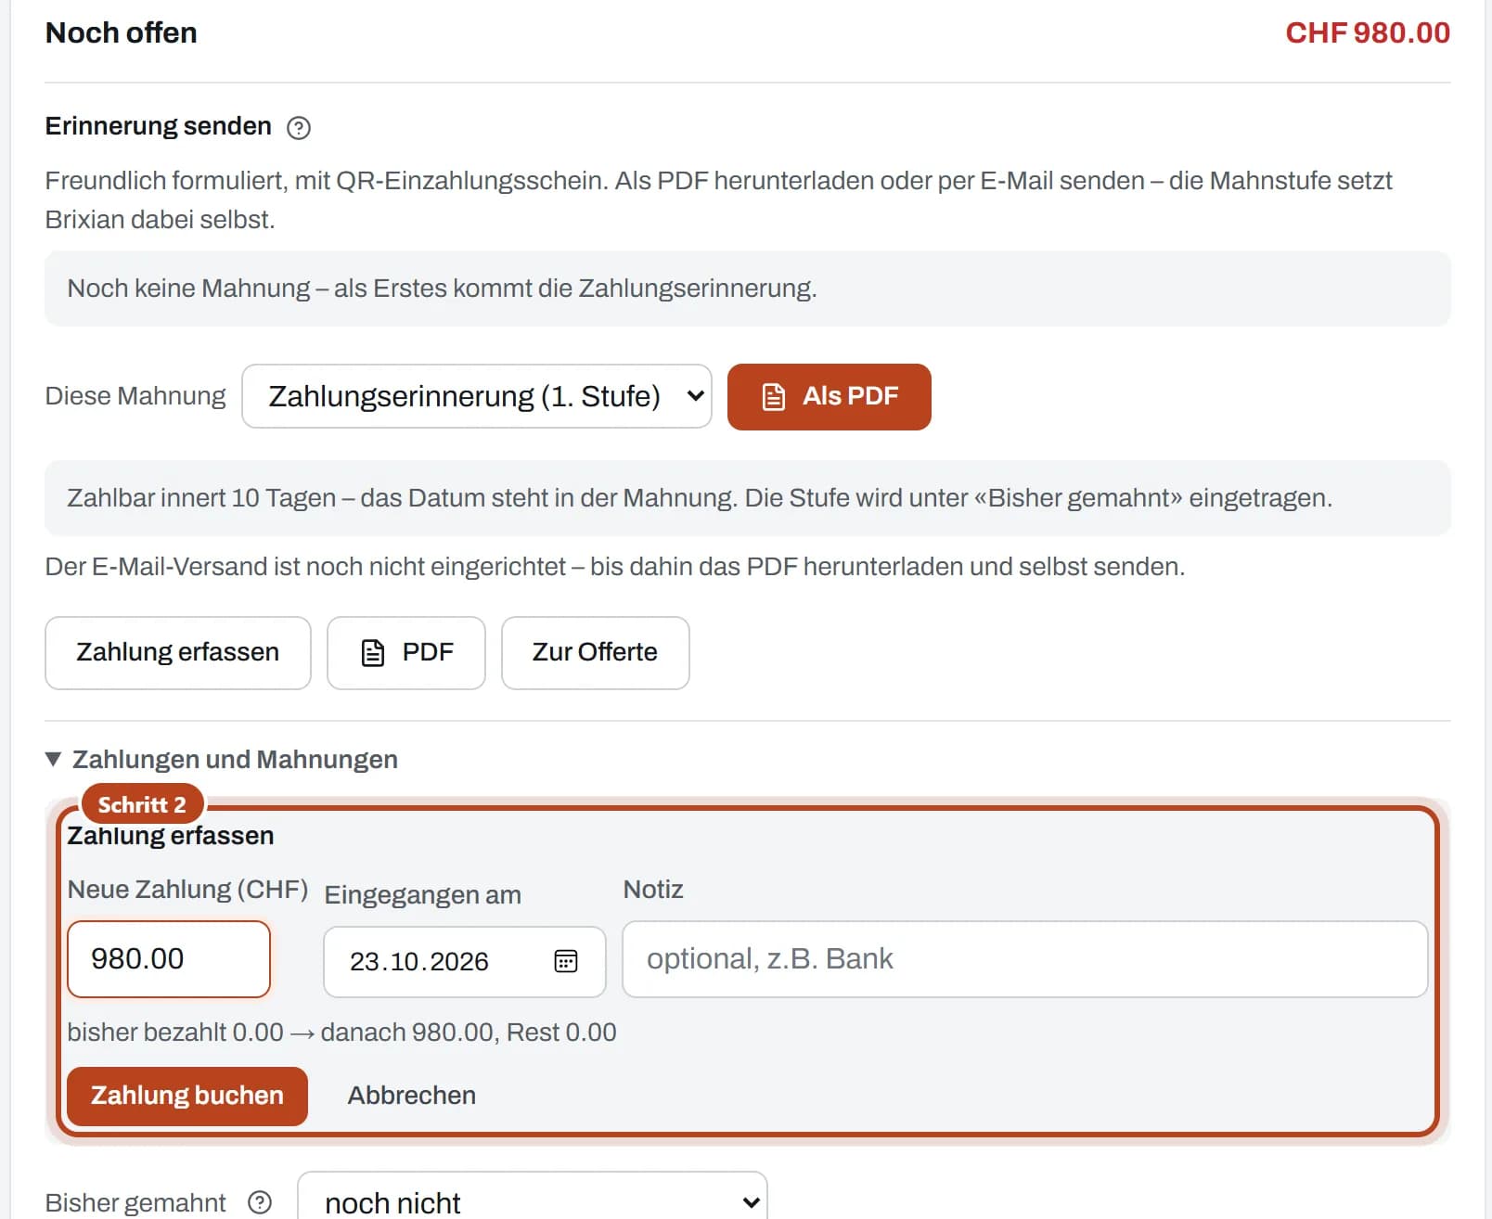Click the outlined PDF button

(406, 653)
